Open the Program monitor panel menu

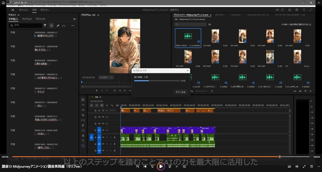pos(98,15)
